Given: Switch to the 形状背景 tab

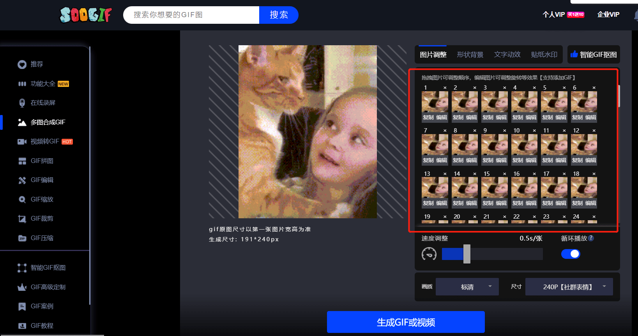Looking at the screenshot, I should [x=470, y=55].
